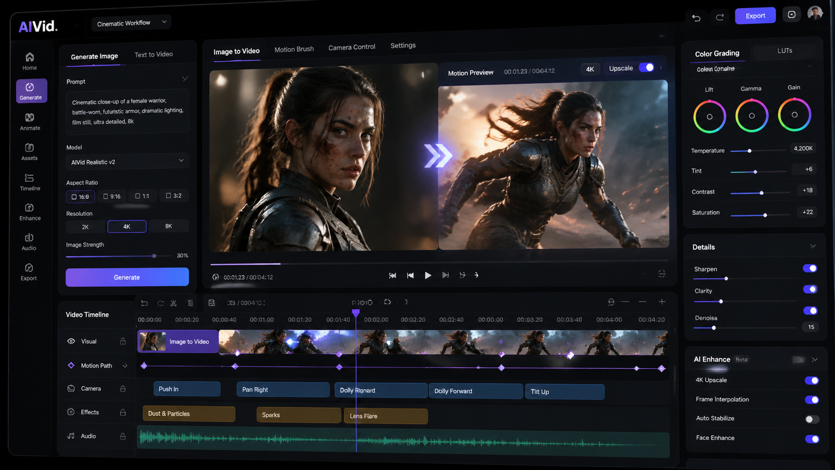Open the Home section in sidebar
The height and width of the screenshot is (470, 835).
29,61
